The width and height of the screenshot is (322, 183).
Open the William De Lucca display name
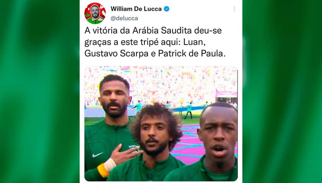click(x=136, y=9)
